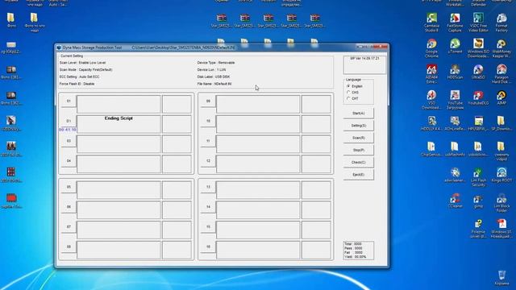The height and width of the screenshot is (290, 516).
Task: Click port 03 number button
Action: (69, 141)
